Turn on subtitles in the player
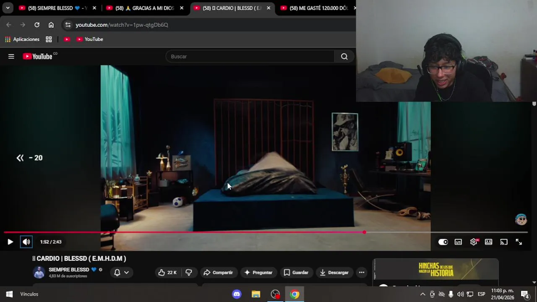537x302 pixels. (458, 242)
